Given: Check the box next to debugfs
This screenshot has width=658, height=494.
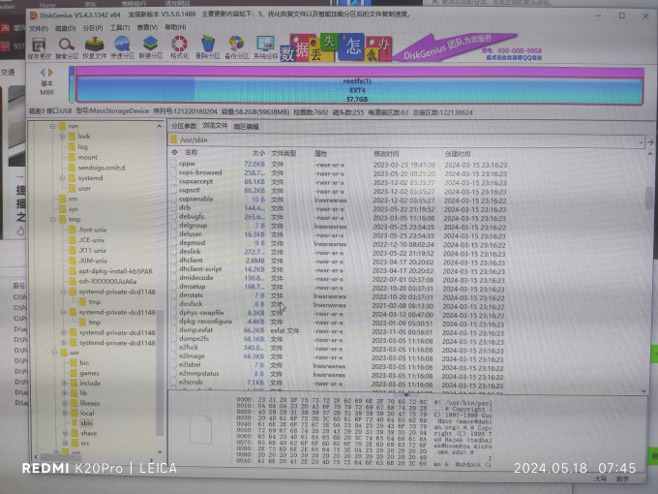Looking at the screenshot, I should pos(174,217).
